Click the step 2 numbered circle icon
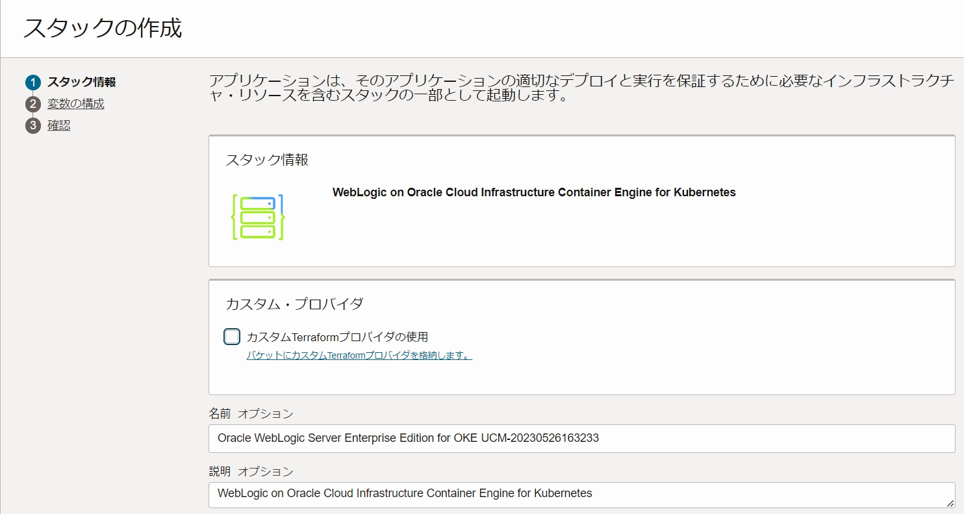 click(x=33, y=104)
